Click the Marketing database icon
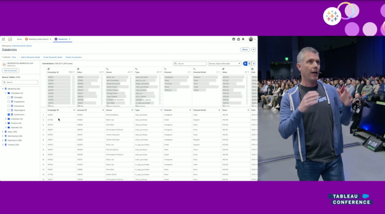The image size is (385, 214). pos(6,89)
